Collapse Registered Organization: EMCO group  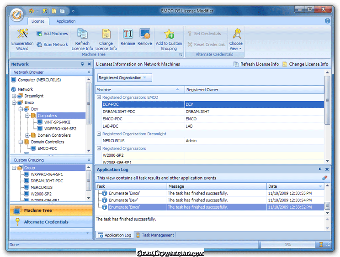click(99, 97)
